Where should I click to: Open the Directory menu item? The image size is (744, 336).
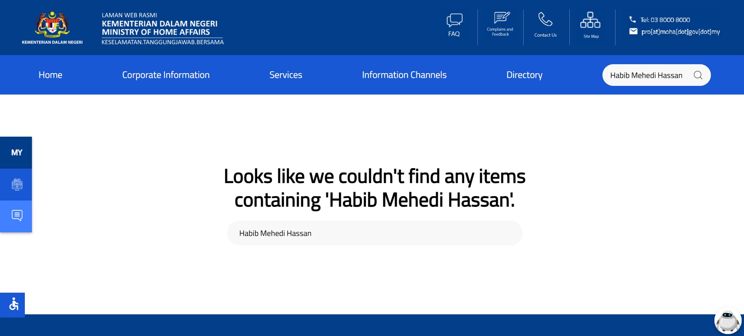pyautogui.click(x=524, y=75)
